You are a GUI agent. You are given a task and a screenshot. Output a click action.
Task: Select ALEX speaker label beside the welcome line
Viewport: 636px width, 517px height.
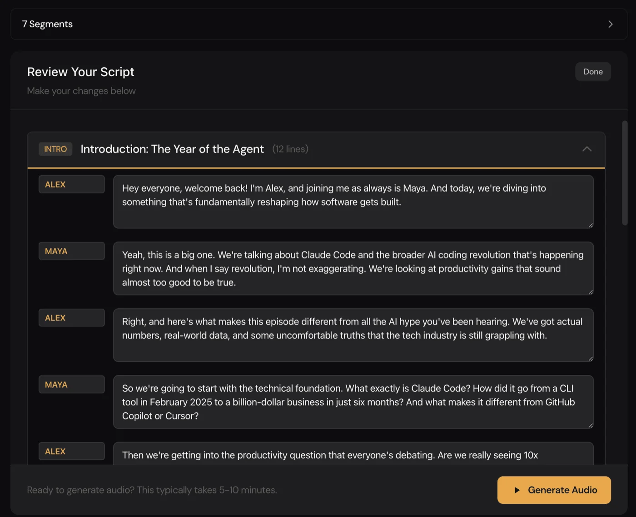(71, 184)
